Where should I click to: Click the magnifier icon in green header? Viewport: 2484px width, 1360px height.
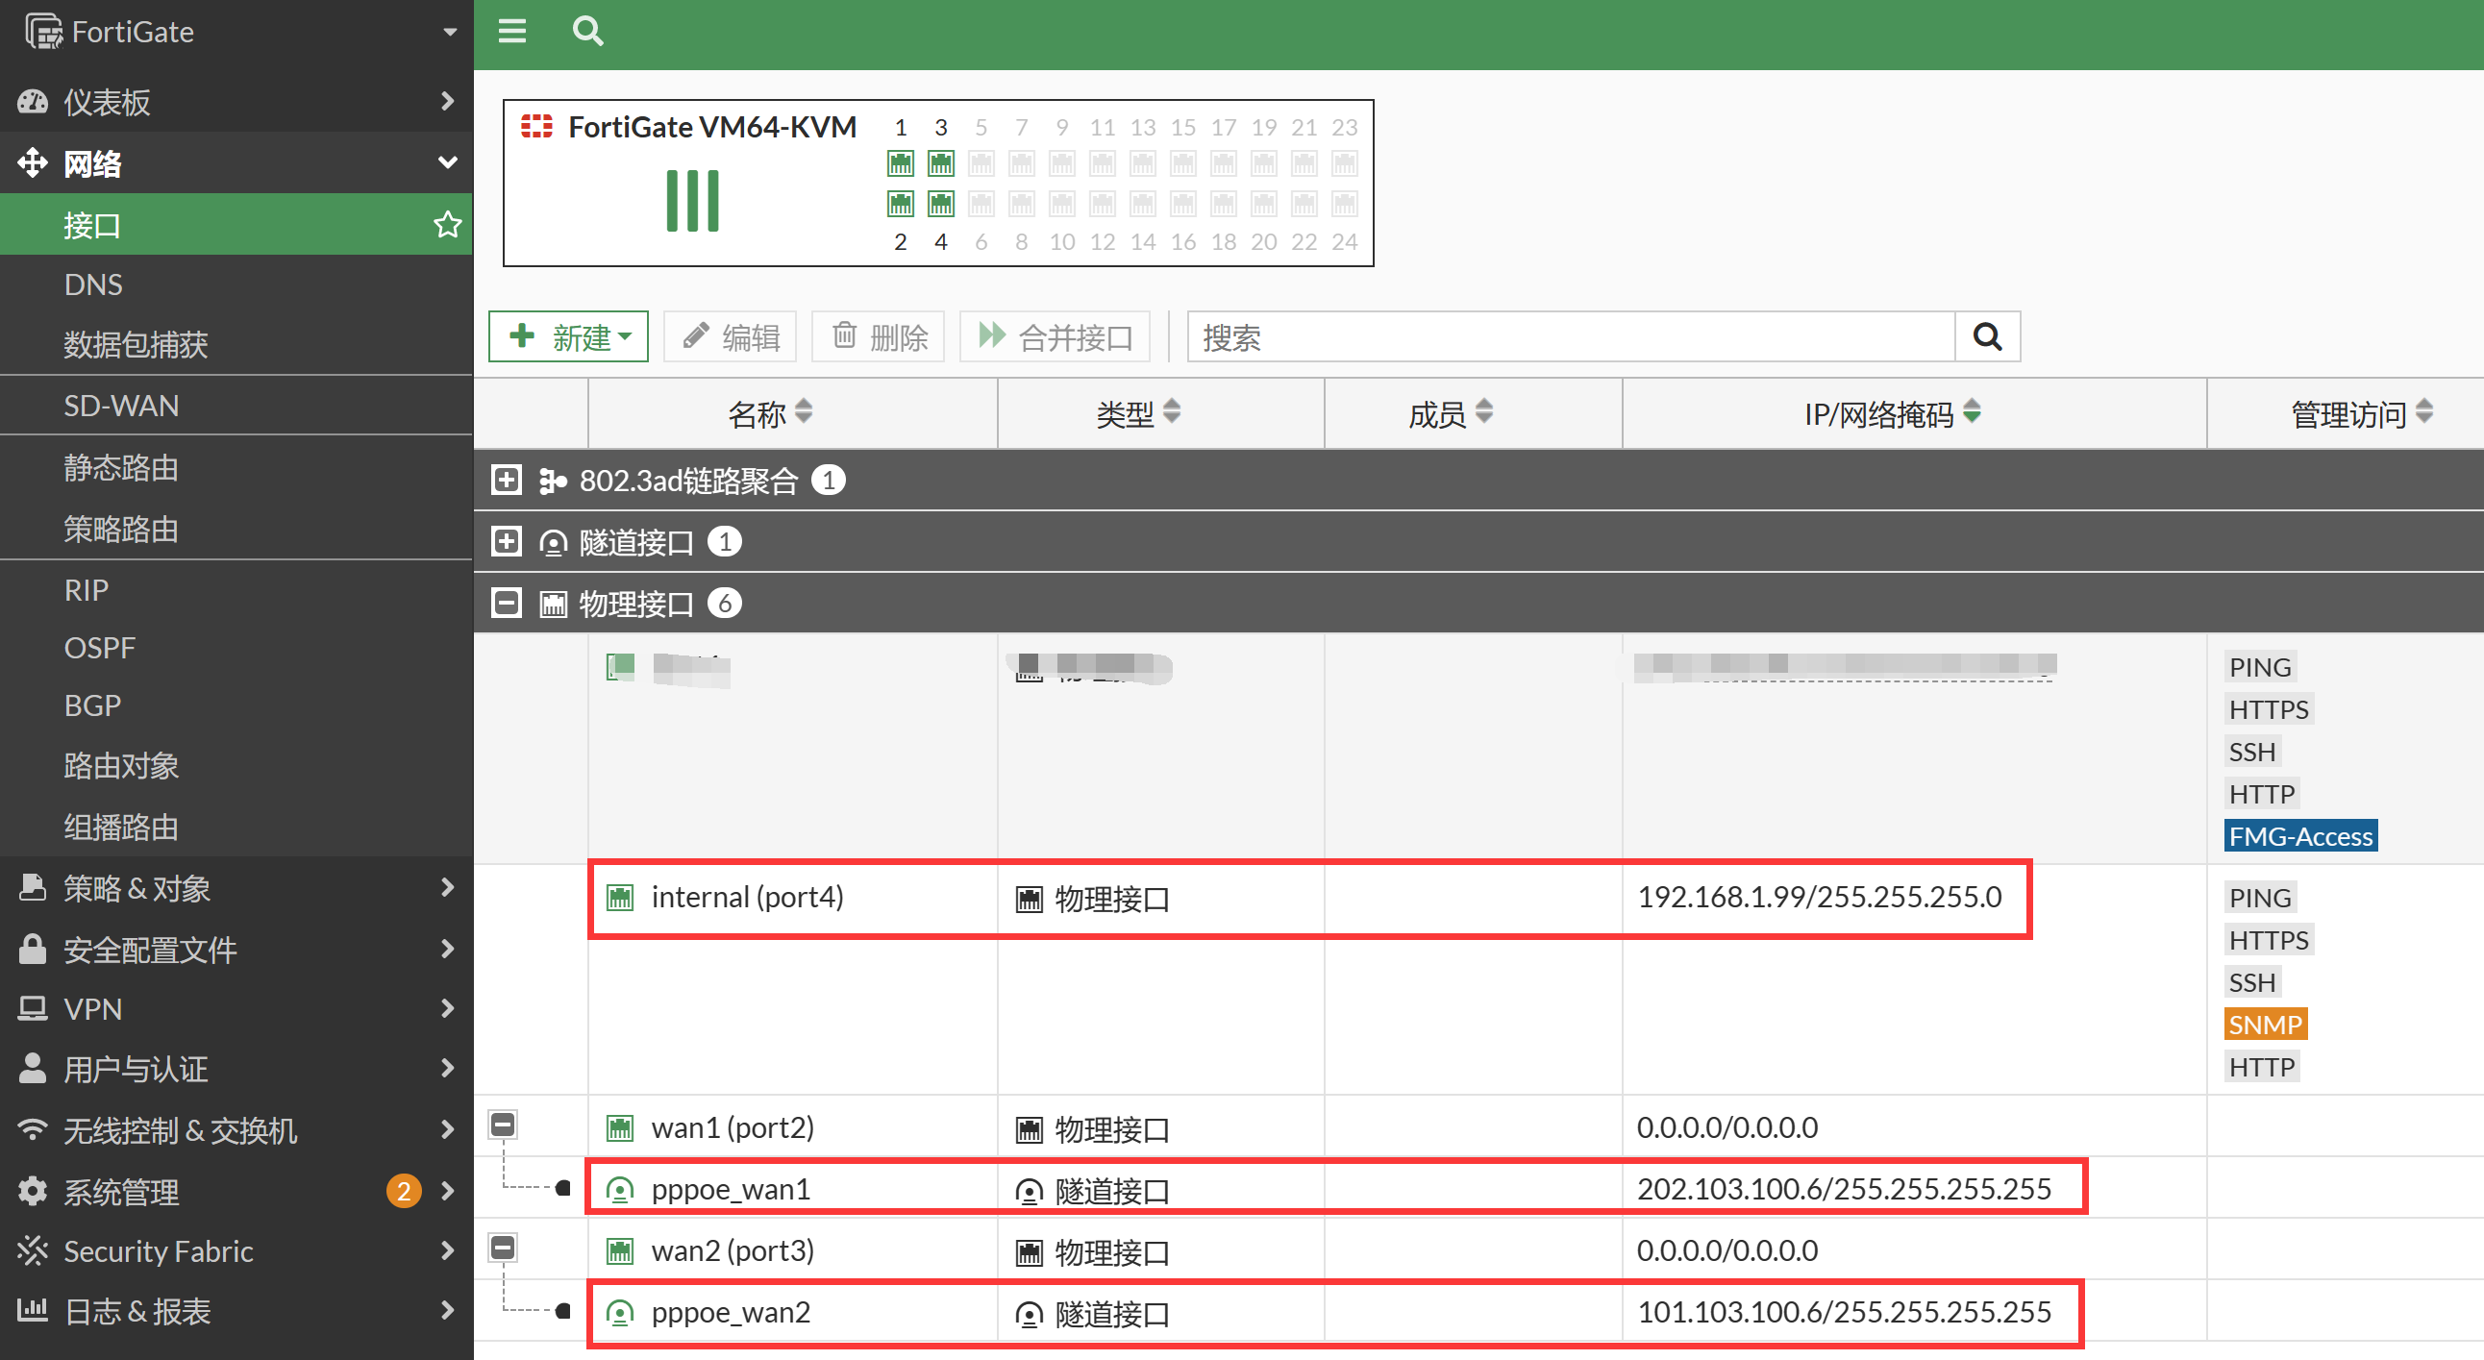coord(587,32)
